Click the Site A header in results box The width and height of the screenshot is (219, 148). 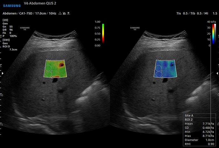189,115
